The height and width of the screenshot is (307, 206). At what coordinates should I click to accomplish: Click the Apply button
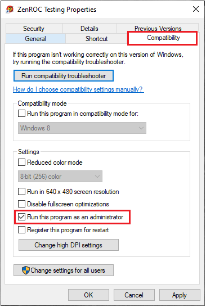pyautogui.click(x=180, y=295)
